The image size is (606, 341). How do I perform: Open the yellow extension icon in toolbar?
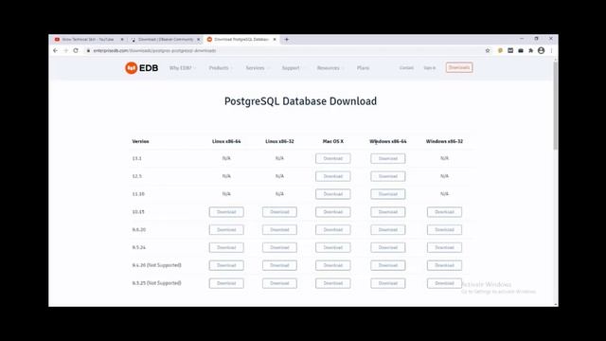[x=500, y=50]
